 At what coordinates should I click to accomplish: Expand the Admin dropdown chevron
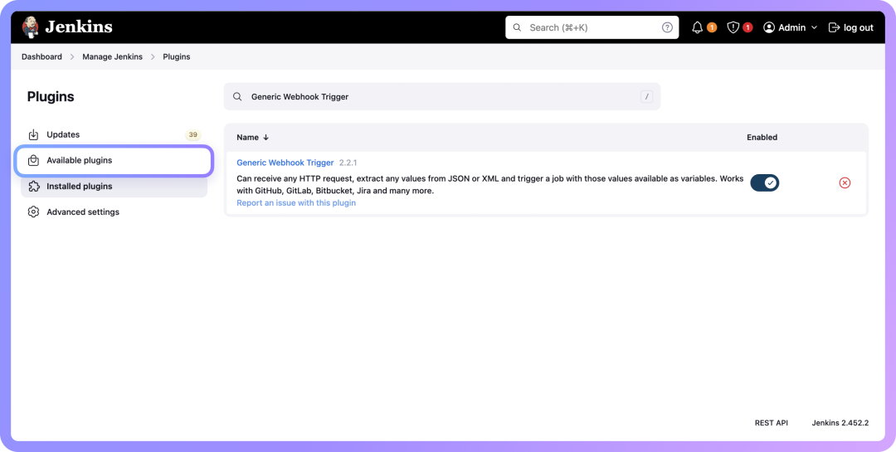click(x=815, y=27)
